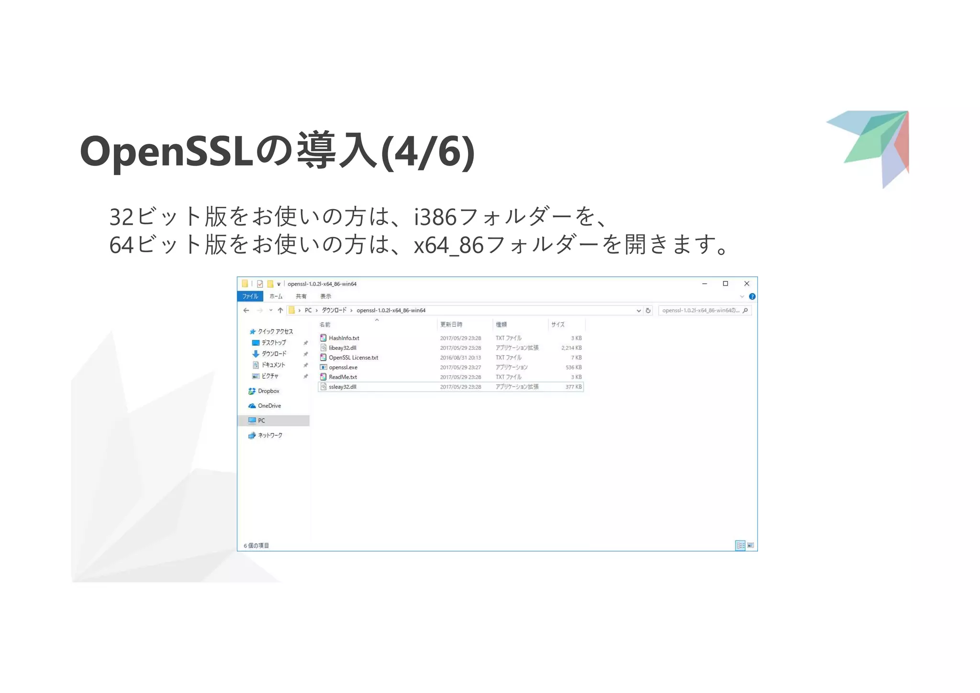Open the ファイル ribbon tab
The image size is (980, 693).
coord(250,296)
